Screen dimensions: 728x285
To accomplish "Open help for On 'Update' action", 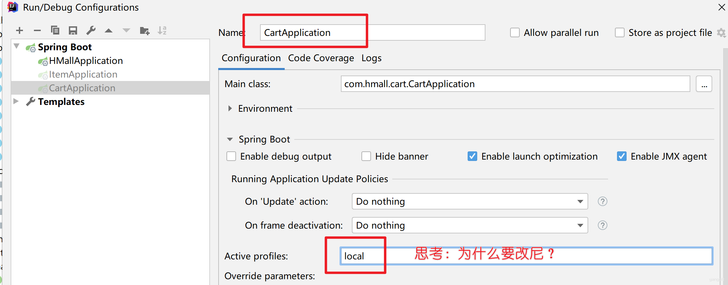I will [603, 201].
